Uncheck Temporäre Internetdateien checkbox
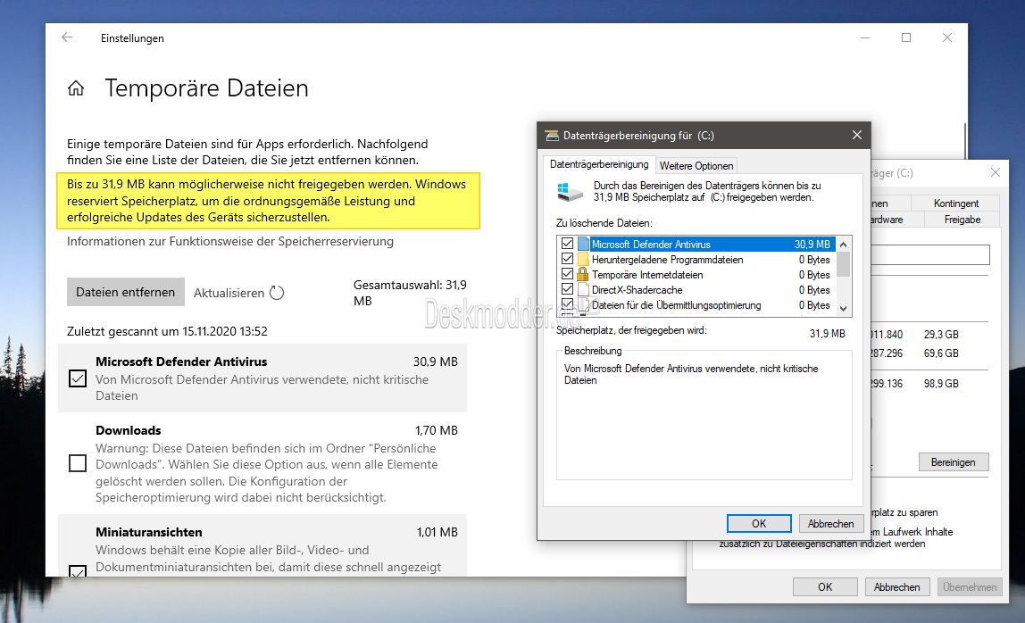This screenshot has height=623, width=1025. (568, 274)
